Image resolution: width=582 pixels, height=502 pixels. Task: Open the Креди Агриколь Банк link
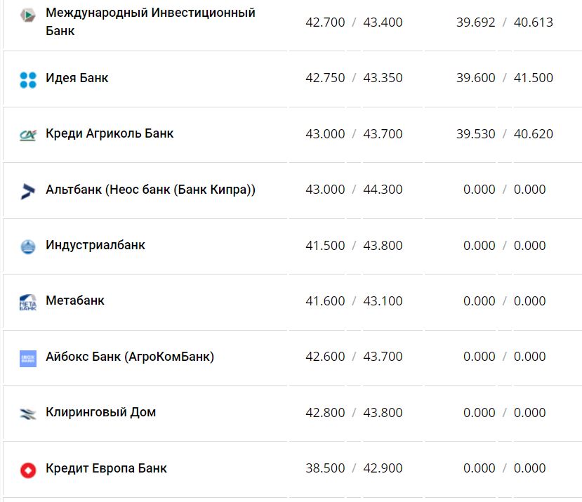110,133
